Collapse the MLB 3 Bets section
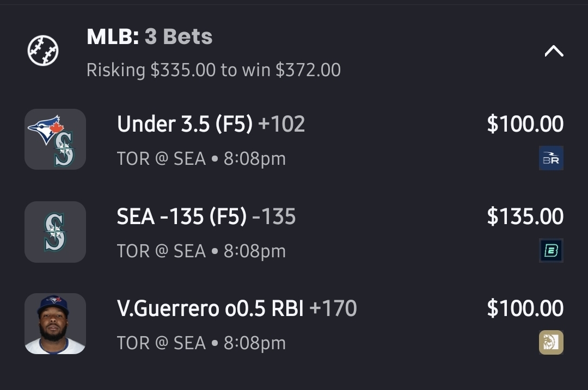Viewport: 588px width, 390px height. click(x=554, y=51)
